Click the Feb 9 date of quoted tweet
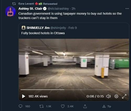 73,28
